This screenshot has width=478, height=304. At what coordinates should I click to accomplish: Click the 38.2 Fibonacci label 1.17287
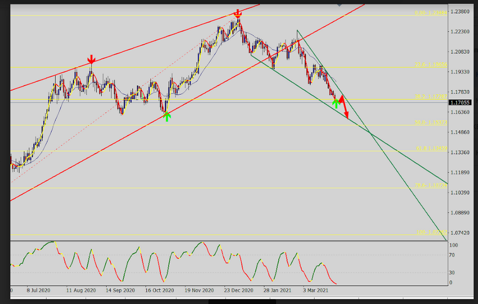pos(431,96)
